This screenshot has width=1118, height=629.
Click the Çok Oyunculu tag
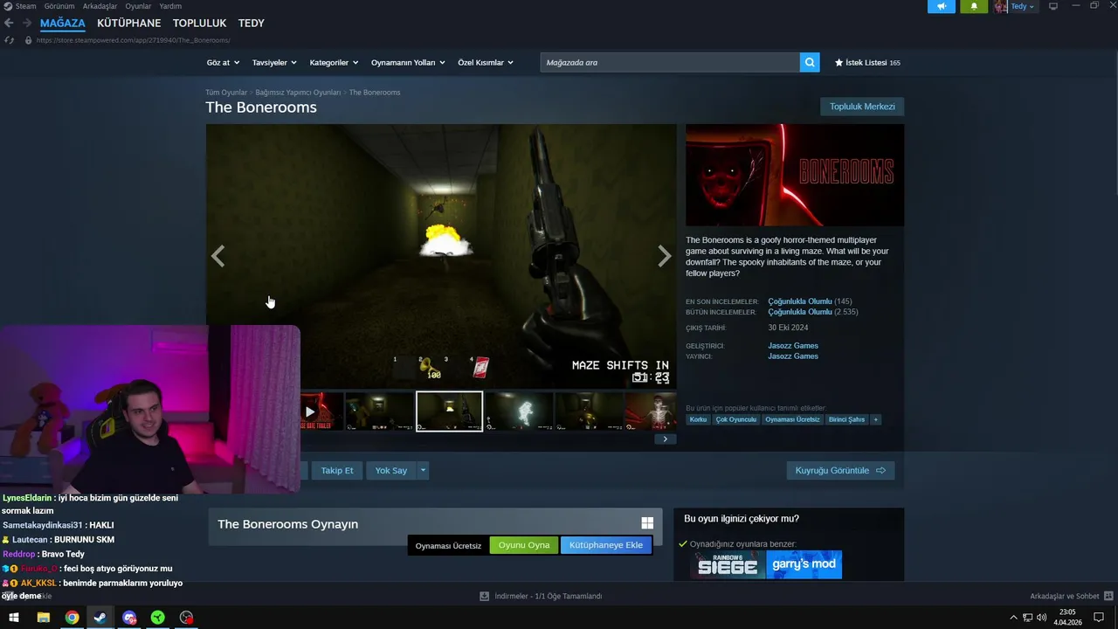(735, 419)
